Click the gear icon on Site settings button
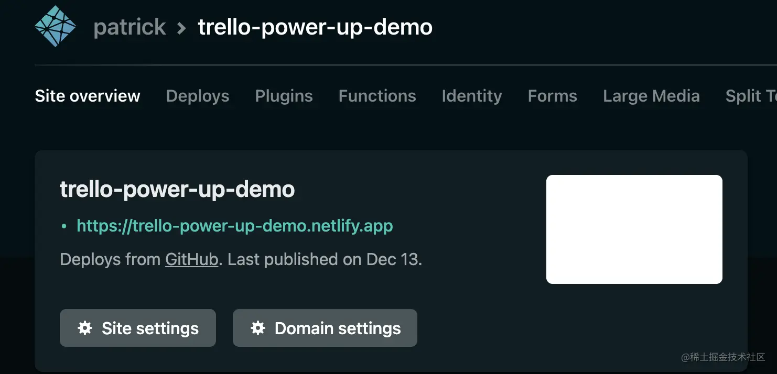 pyautogui.click(x=85, y=328)
